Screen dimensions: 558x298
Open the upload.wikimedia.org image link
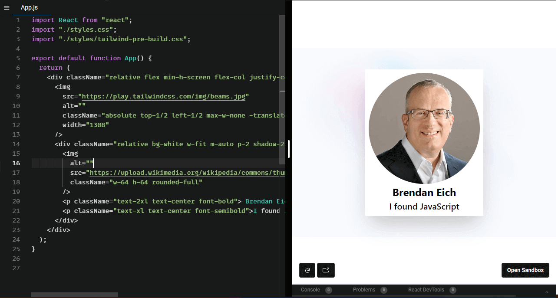(187, 173)
